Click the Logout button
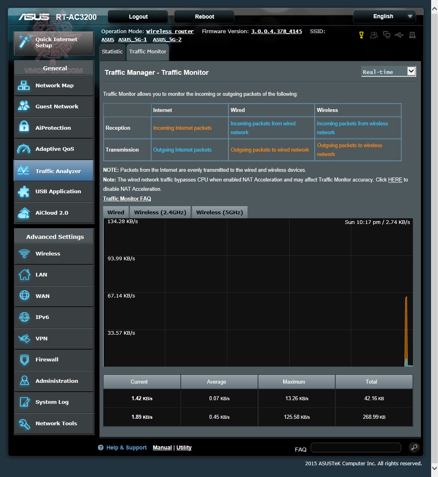Image resolution: width=438 pixels, height=477 pixels. click(x=138, y=17)
